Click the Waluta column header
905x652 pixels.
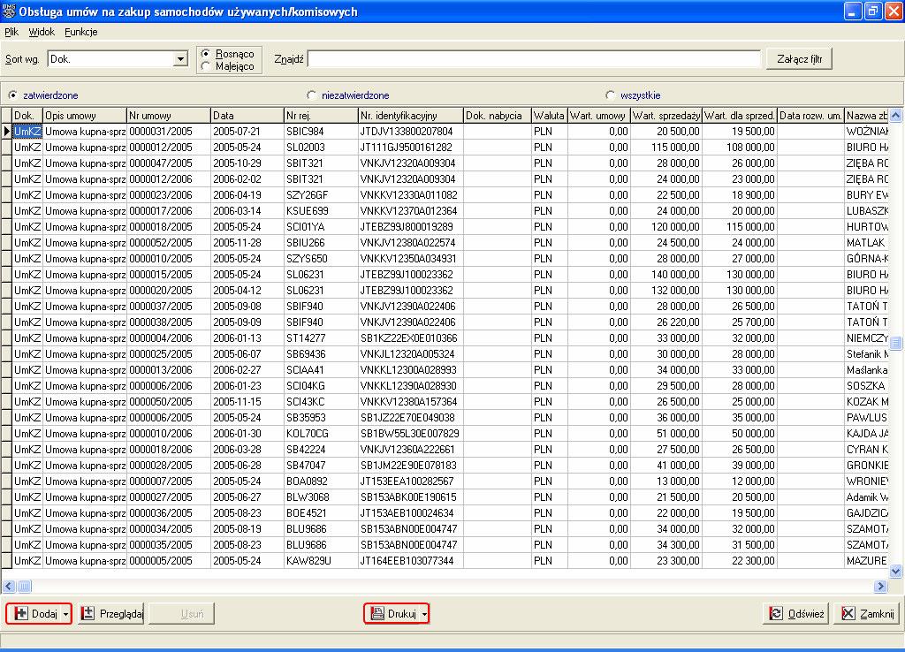[550, 116]
